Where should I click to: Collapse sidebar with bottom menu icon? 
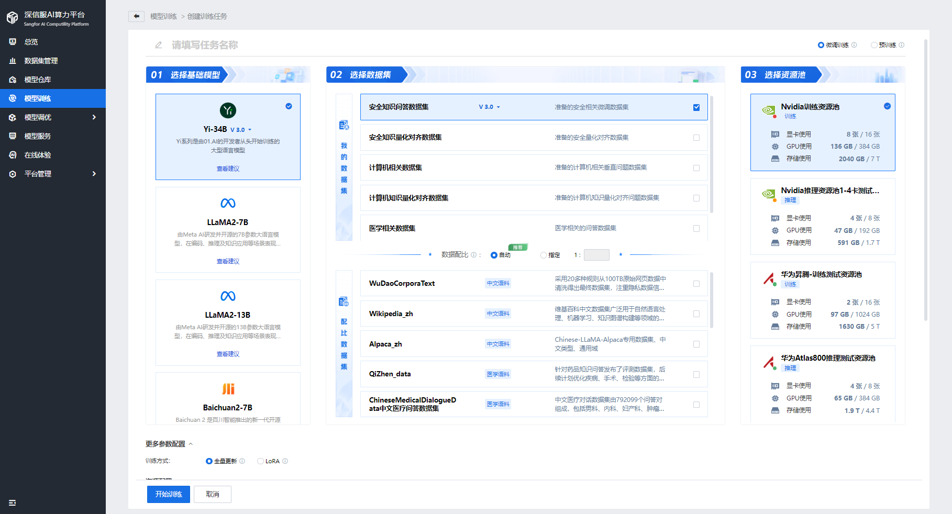click(x=13, y=502)
